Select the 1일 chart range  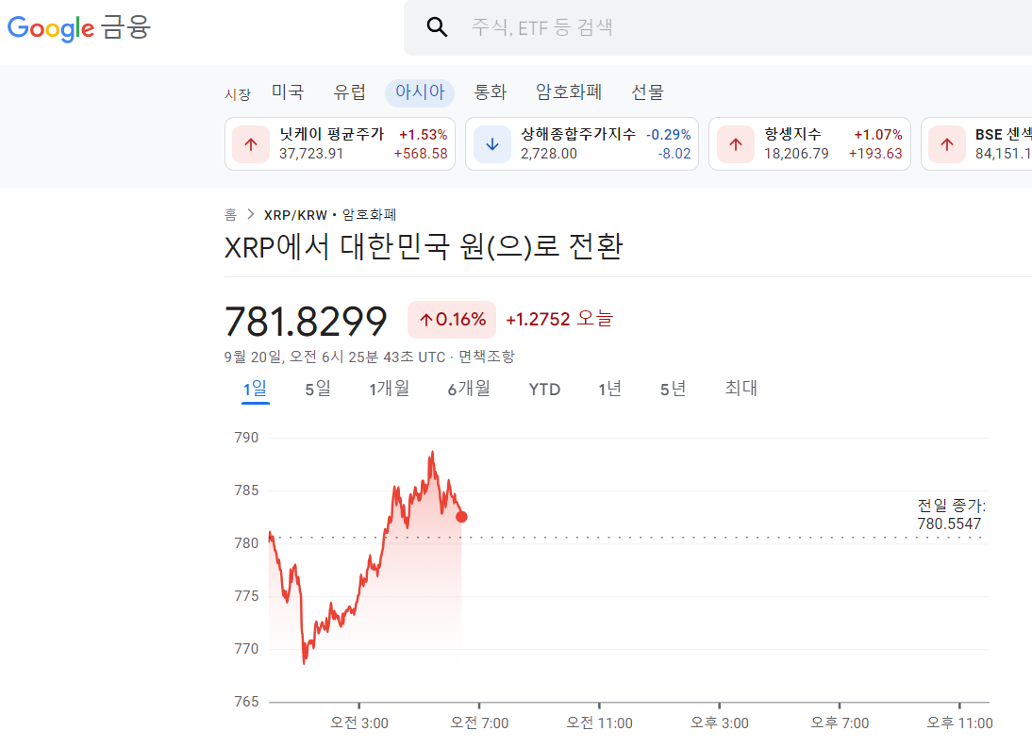pyautogui.click(x=256, y=389)
